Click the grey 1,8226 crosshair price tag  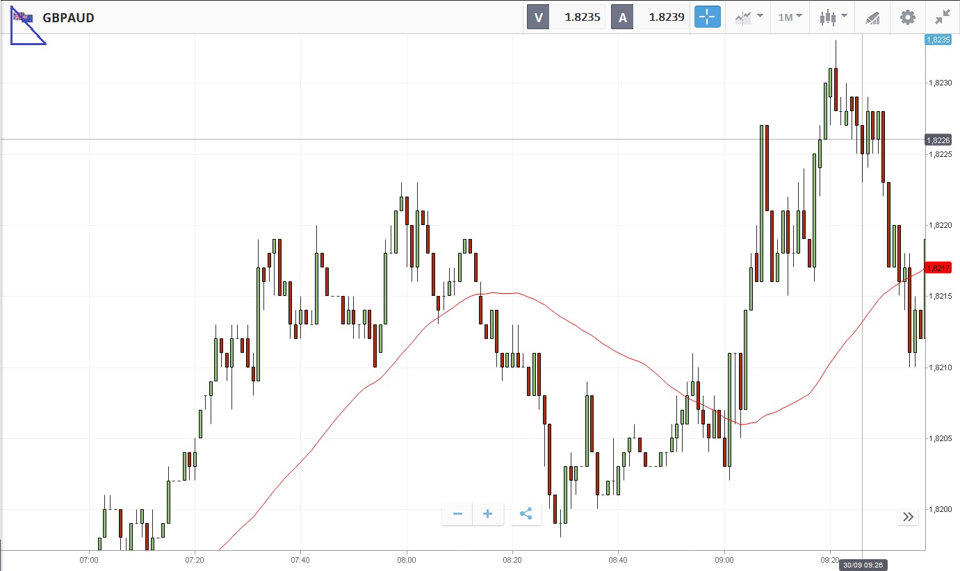[x=938, y=140]
